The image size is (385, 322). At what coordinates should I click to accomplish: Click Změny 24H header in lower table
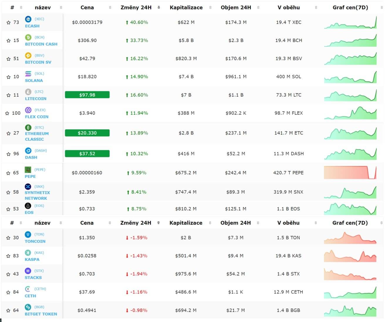136,223
